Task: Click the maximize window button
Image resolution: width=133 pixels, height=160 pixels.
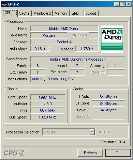Action: tap(122, 4)
